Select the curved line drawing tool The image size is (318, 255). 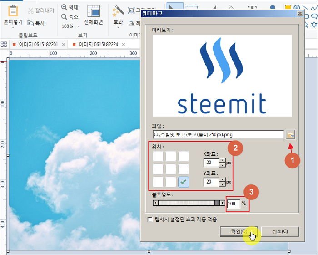314,8
